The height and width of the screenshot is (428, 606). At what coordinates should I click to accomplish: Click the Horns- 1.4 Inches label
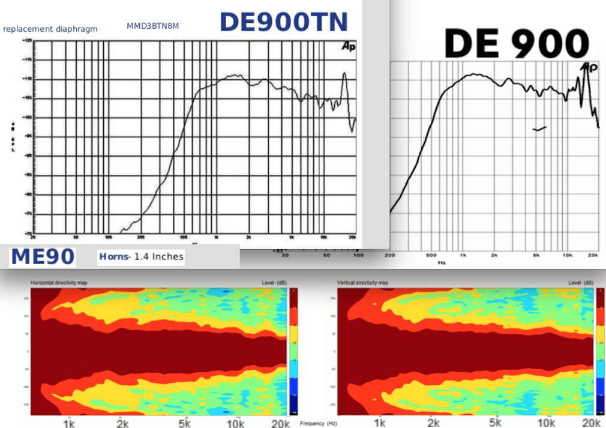(x=141, y=257)
